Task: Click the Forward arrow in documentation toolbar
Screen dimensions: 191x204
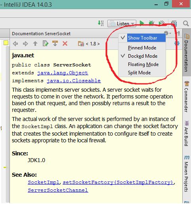Action: 25,43
